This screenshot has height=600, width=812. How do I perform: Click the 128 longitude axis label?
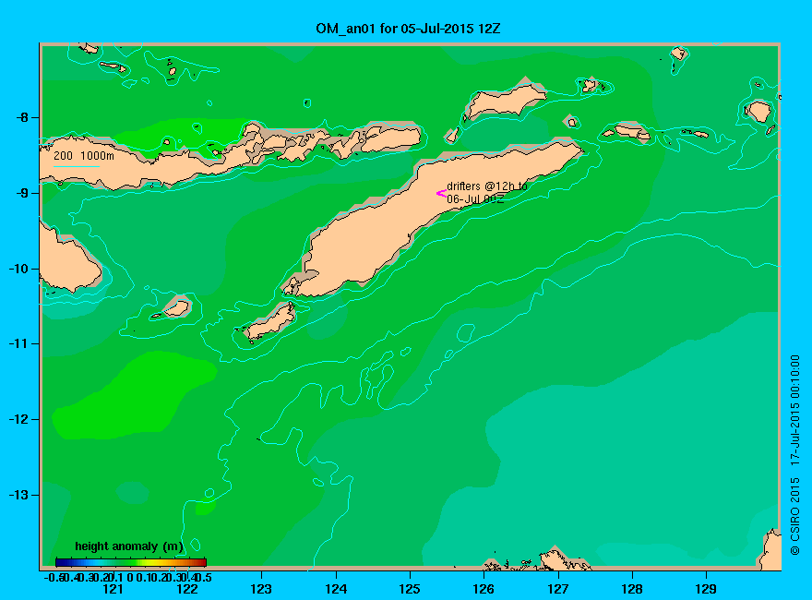632,589
